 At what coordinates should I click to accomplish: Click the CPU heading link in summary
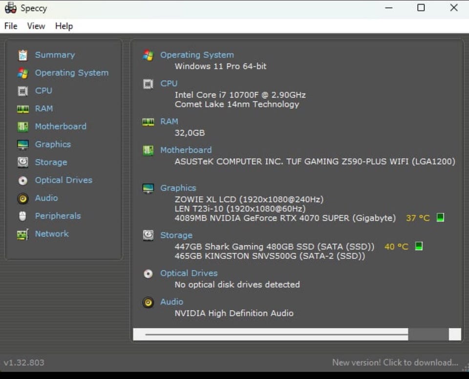169,84
